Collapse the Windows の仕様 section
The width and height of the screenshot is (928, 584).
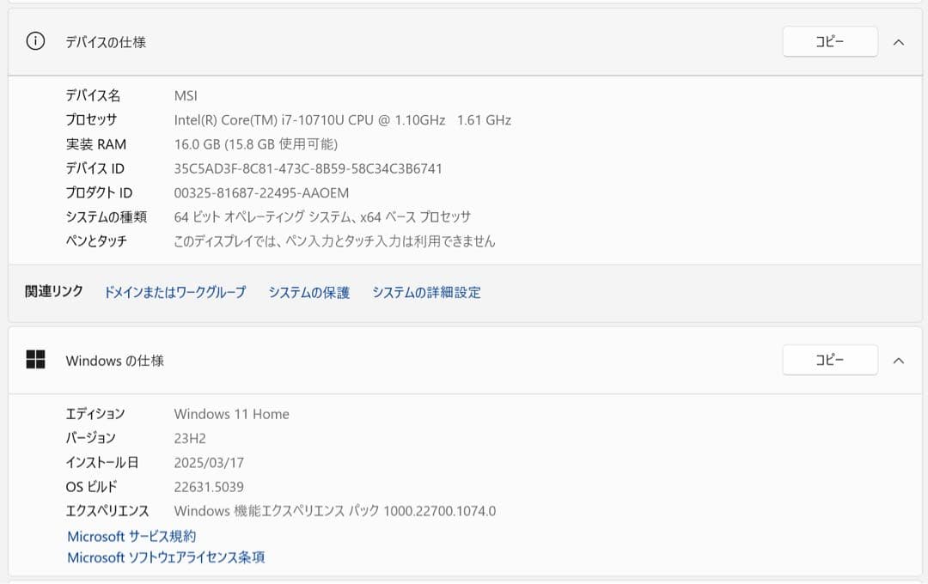pyautogui.click(x=899, y=360)
